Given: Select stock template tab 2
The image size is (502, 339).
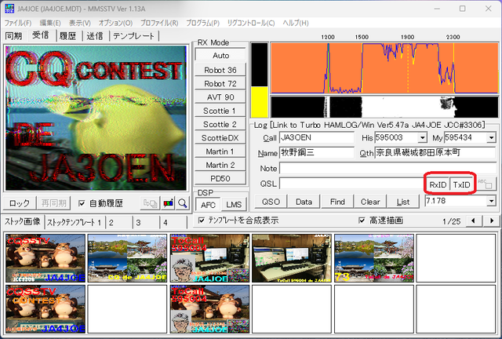Looking at the screenshot, I should [x=119, y=222].
